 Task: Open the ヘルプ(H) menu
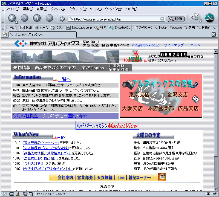point(131,9)
